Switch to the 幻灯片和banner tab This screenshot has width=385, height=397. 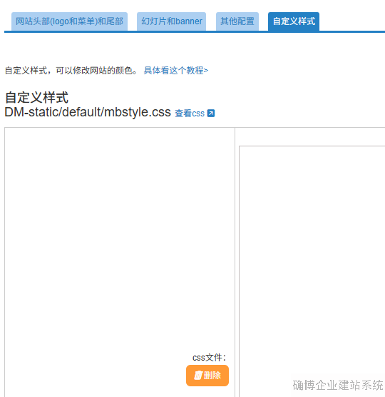171,21
